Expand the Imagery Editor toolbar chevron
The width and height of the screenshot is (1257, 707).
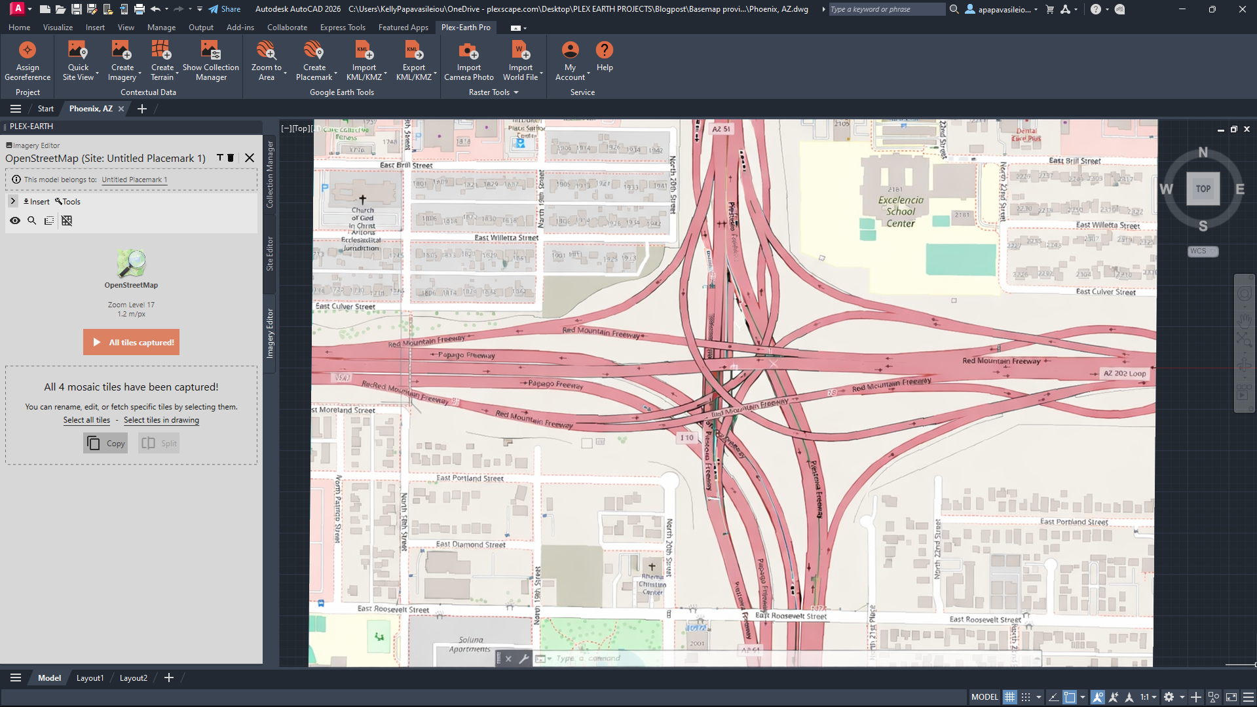[12, 201]
